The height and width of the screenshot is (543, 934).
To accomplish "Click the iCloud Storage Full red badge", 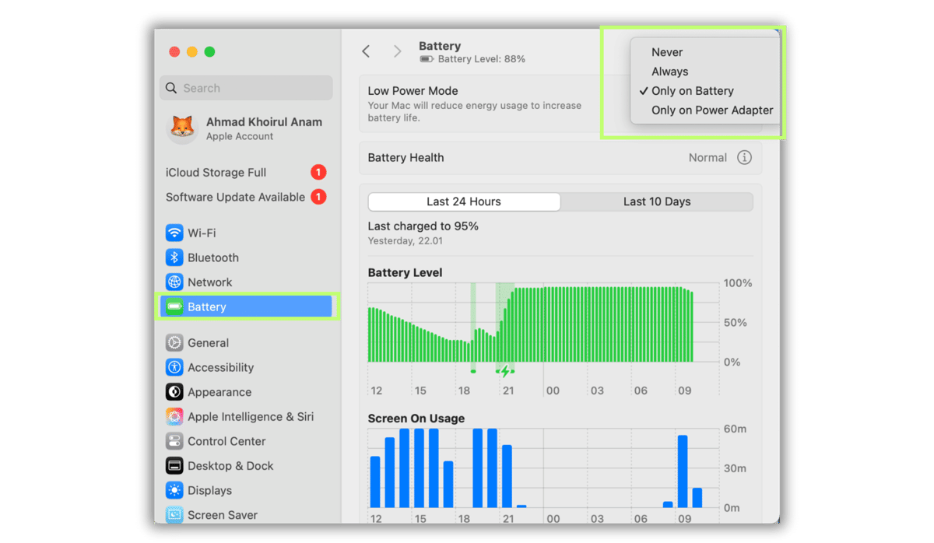I will [318, 173].
